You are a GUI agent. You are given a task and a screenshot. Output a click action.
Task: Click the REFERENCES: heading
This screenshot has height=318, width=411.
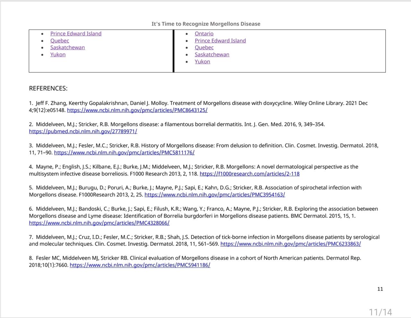coord(48,88)
